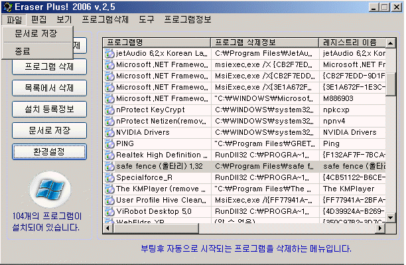Click the icon beside msiexec.exe /X {CB2F7ED row
The width and height of the screenshot is (406, 265).
[109, 65]
